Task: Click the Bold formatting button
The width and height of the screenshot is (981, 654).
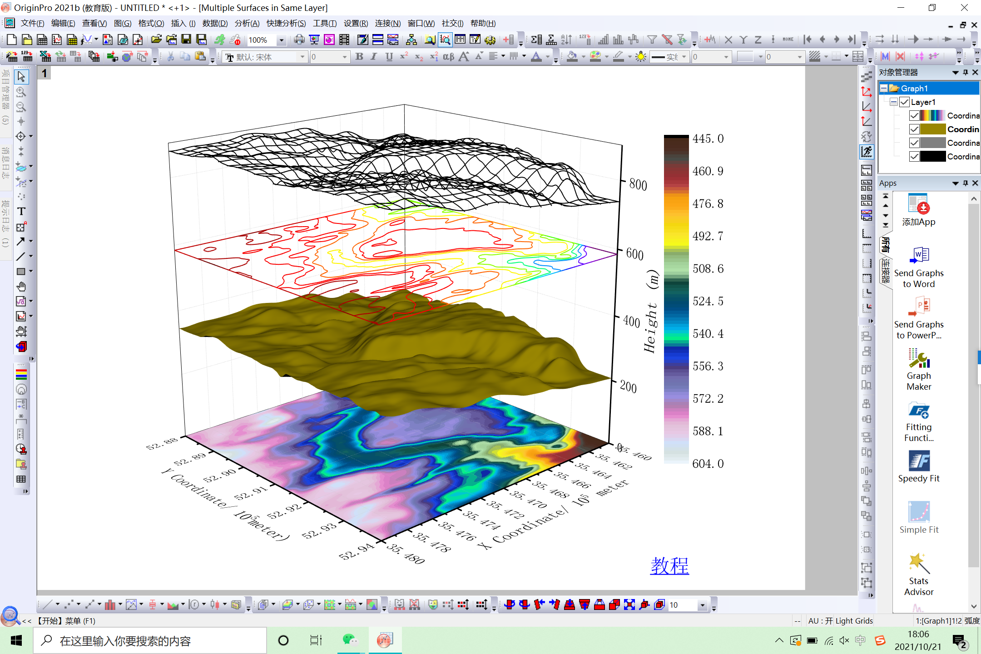Action: coord(359,57)
